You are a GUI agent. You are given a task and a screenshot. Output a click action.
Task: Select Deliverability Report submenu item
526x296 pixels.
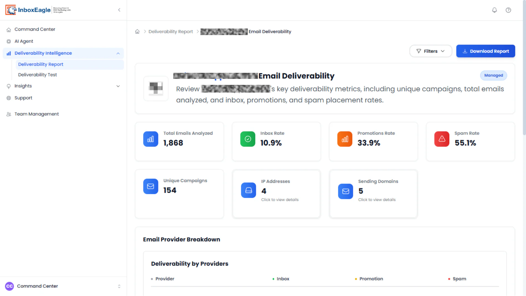[x=70, y=64]
